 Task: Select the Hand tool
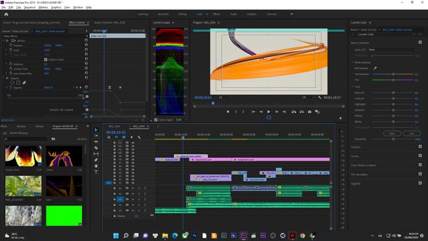[96, 166]
